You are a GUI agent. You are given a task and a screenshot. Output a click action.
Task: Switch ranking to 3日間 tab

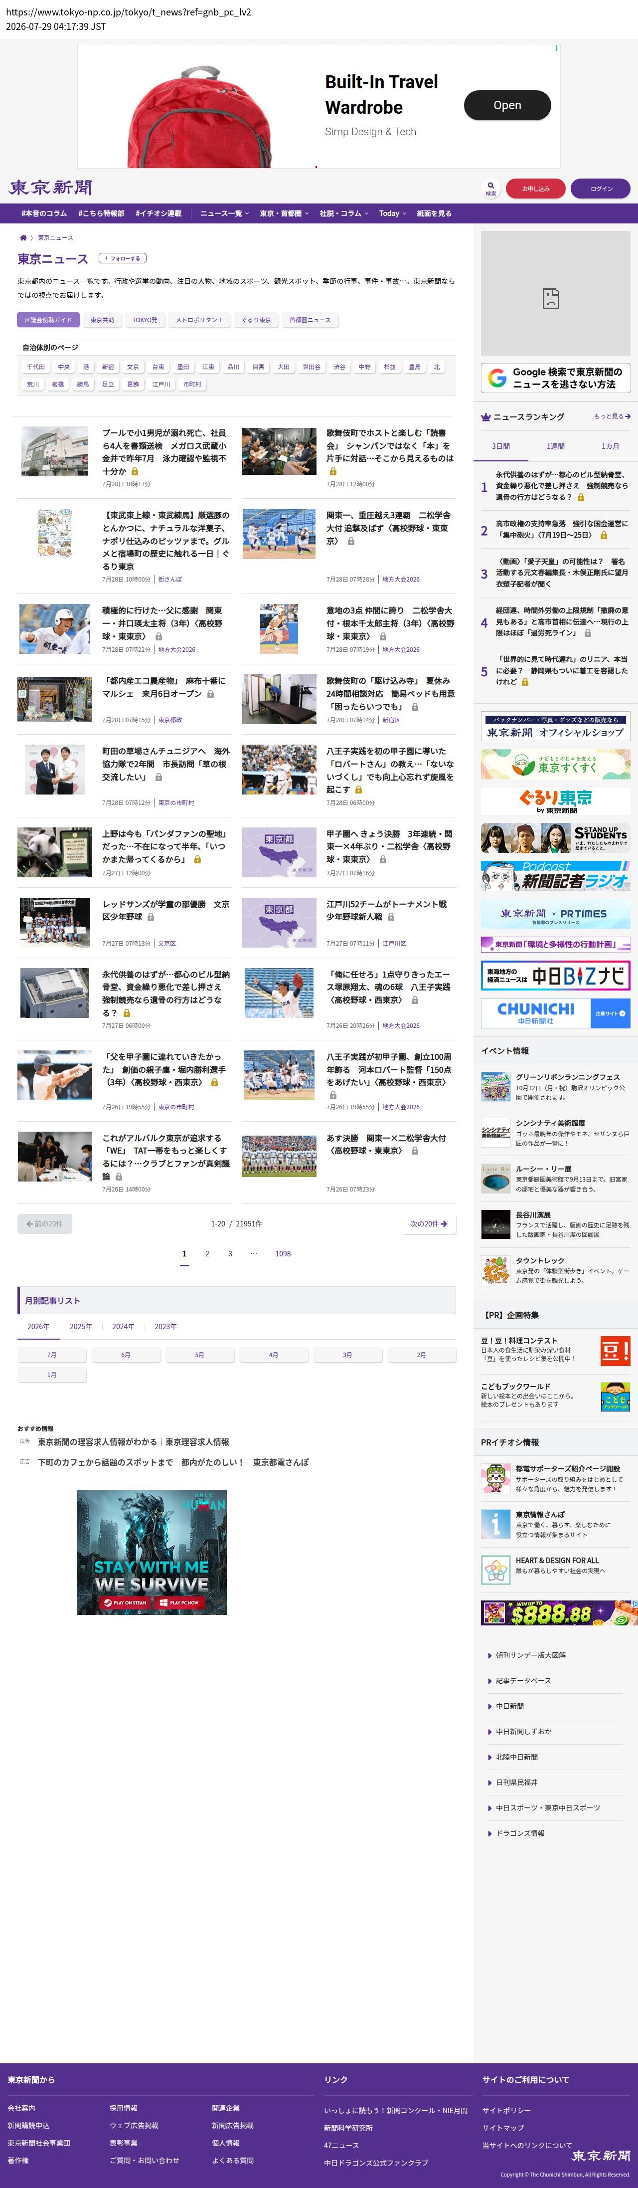[500, 446]
